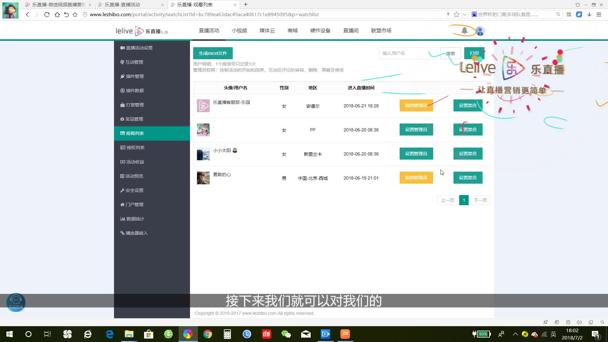Open 安全设置 via the wrench icon
608x342 pixels.
pos(123,190)
